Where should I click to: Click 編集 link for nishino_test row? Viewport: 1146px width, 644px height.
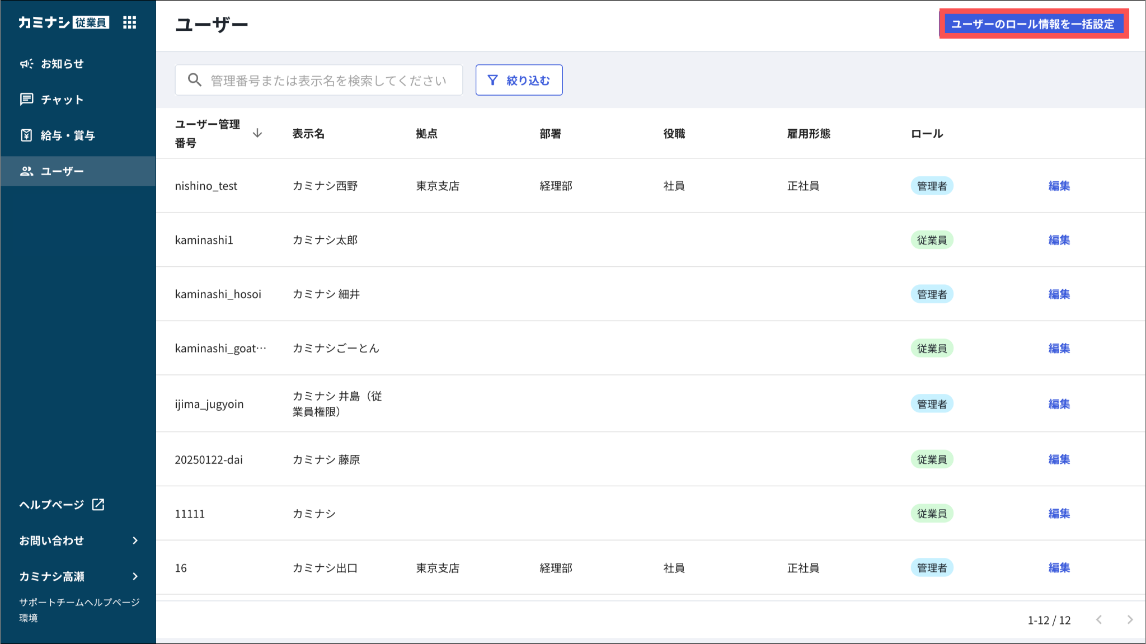click(x=1059, y=186)
